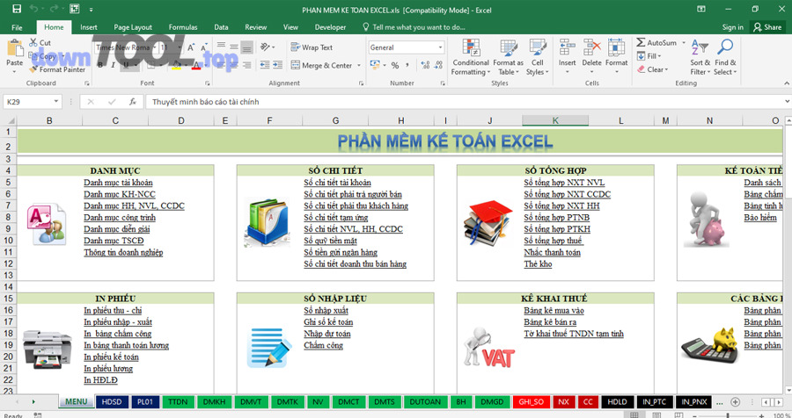Open the Name Box dropdown arrow
This screenshot has width=792, height=418.
point(56,101)
